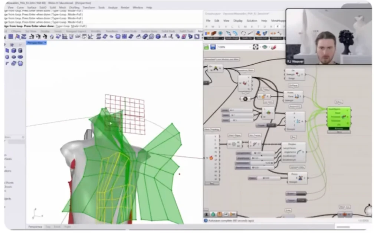Open the File menu in Grasshopper

point(208,21)
